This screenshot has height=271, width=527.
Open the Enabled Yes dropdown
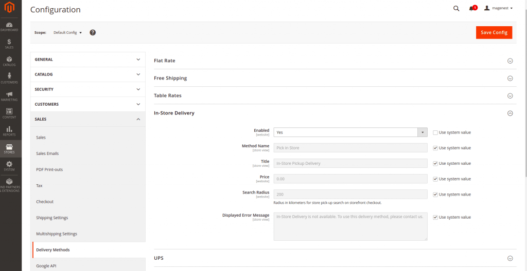[350, 132]
